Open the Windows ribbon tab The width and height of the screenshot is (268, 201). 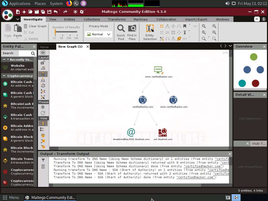click(222, 19)
